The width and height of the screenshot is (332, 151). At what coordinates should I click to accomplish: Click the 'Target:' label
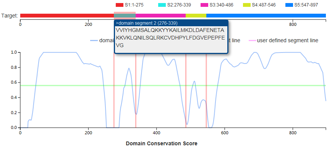(x=10, y=16)
